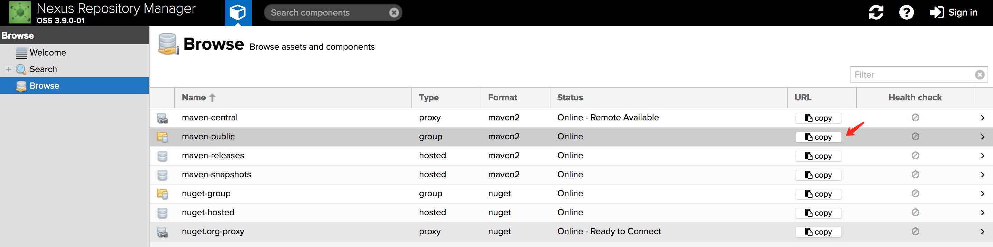This screenshot has height=247, width=993.
Task: Open maven-releases row chevron
Action: [983, 156]
